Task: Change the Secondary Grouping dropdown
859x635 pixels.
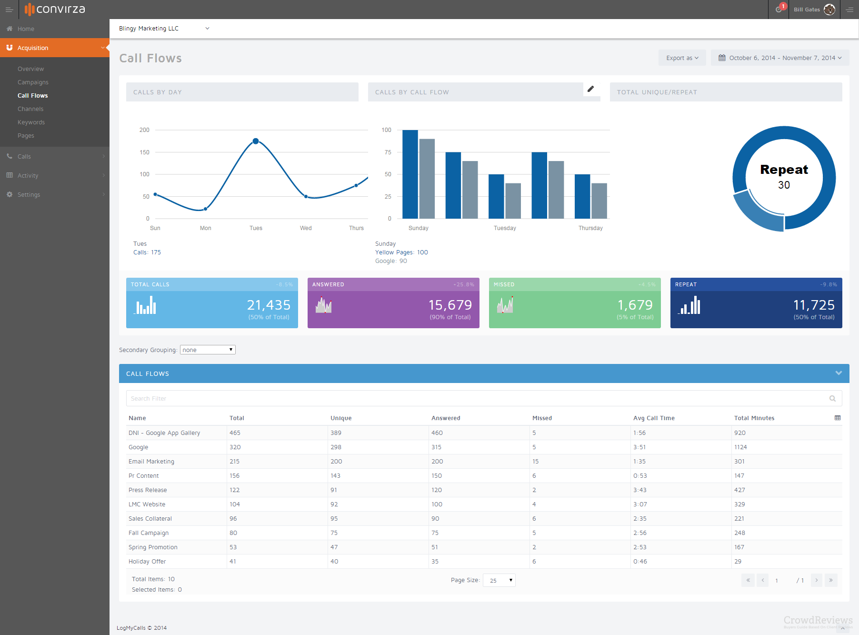Action: 207,349
